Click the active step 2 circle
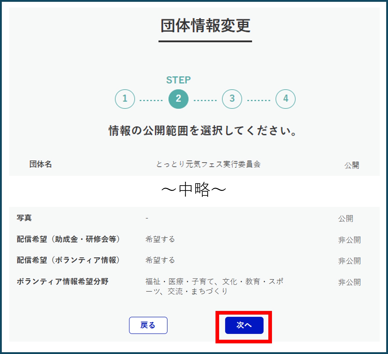388x354 pixels. click(178, 99)
